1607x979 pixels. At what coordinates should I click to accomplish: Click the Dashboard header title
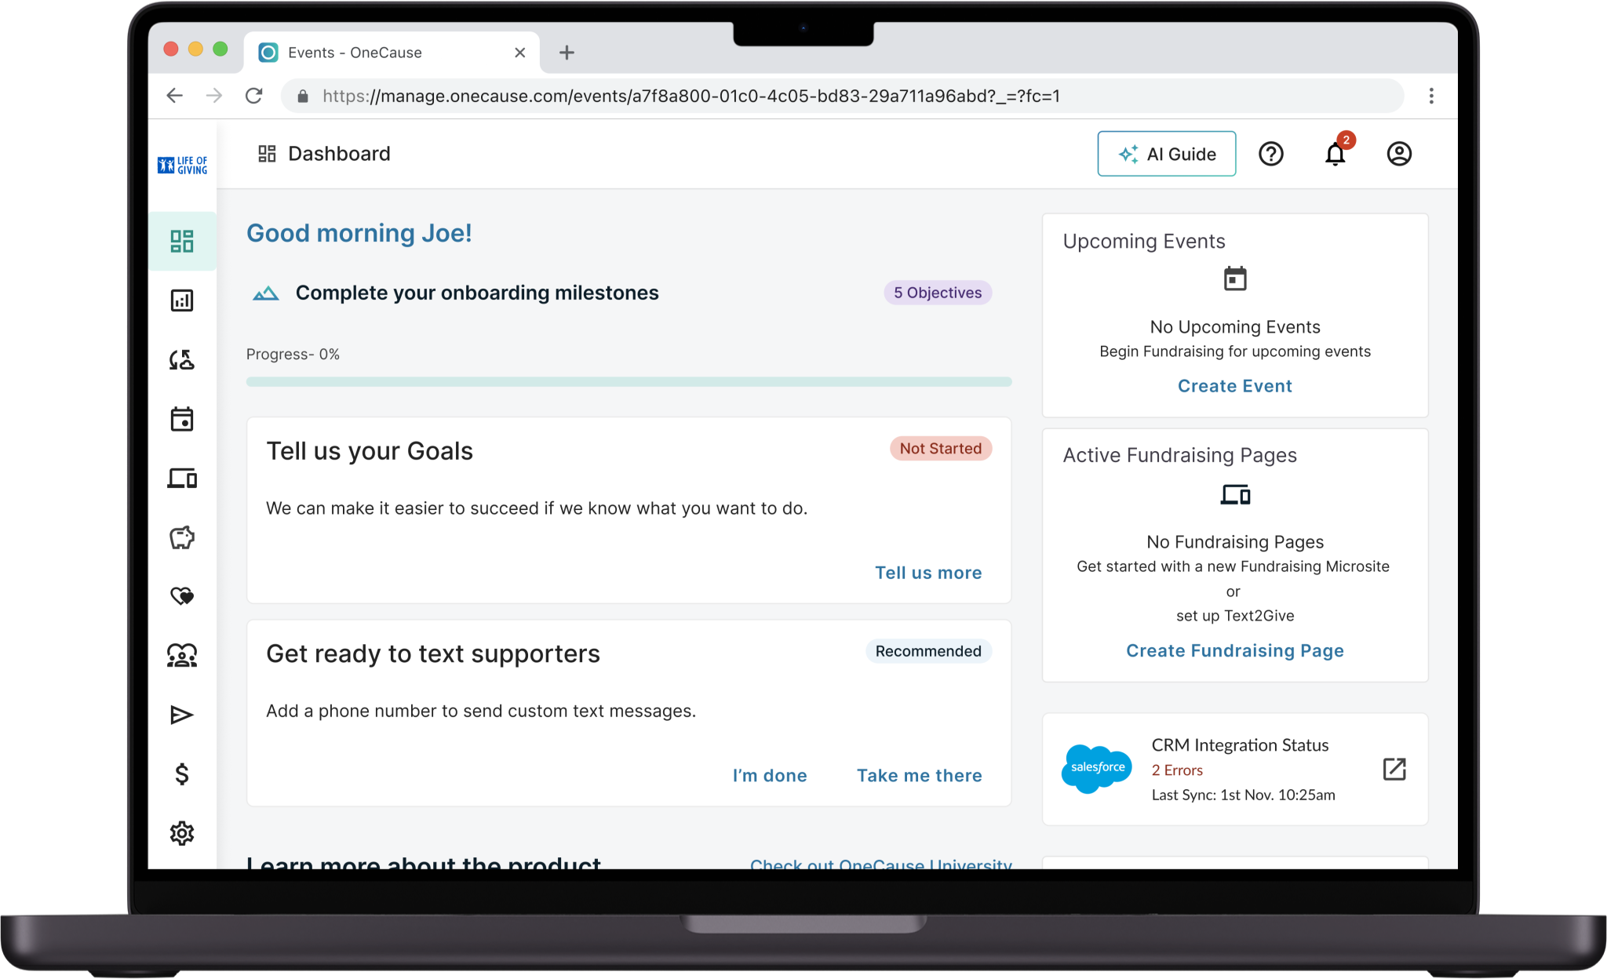[339, 154]
